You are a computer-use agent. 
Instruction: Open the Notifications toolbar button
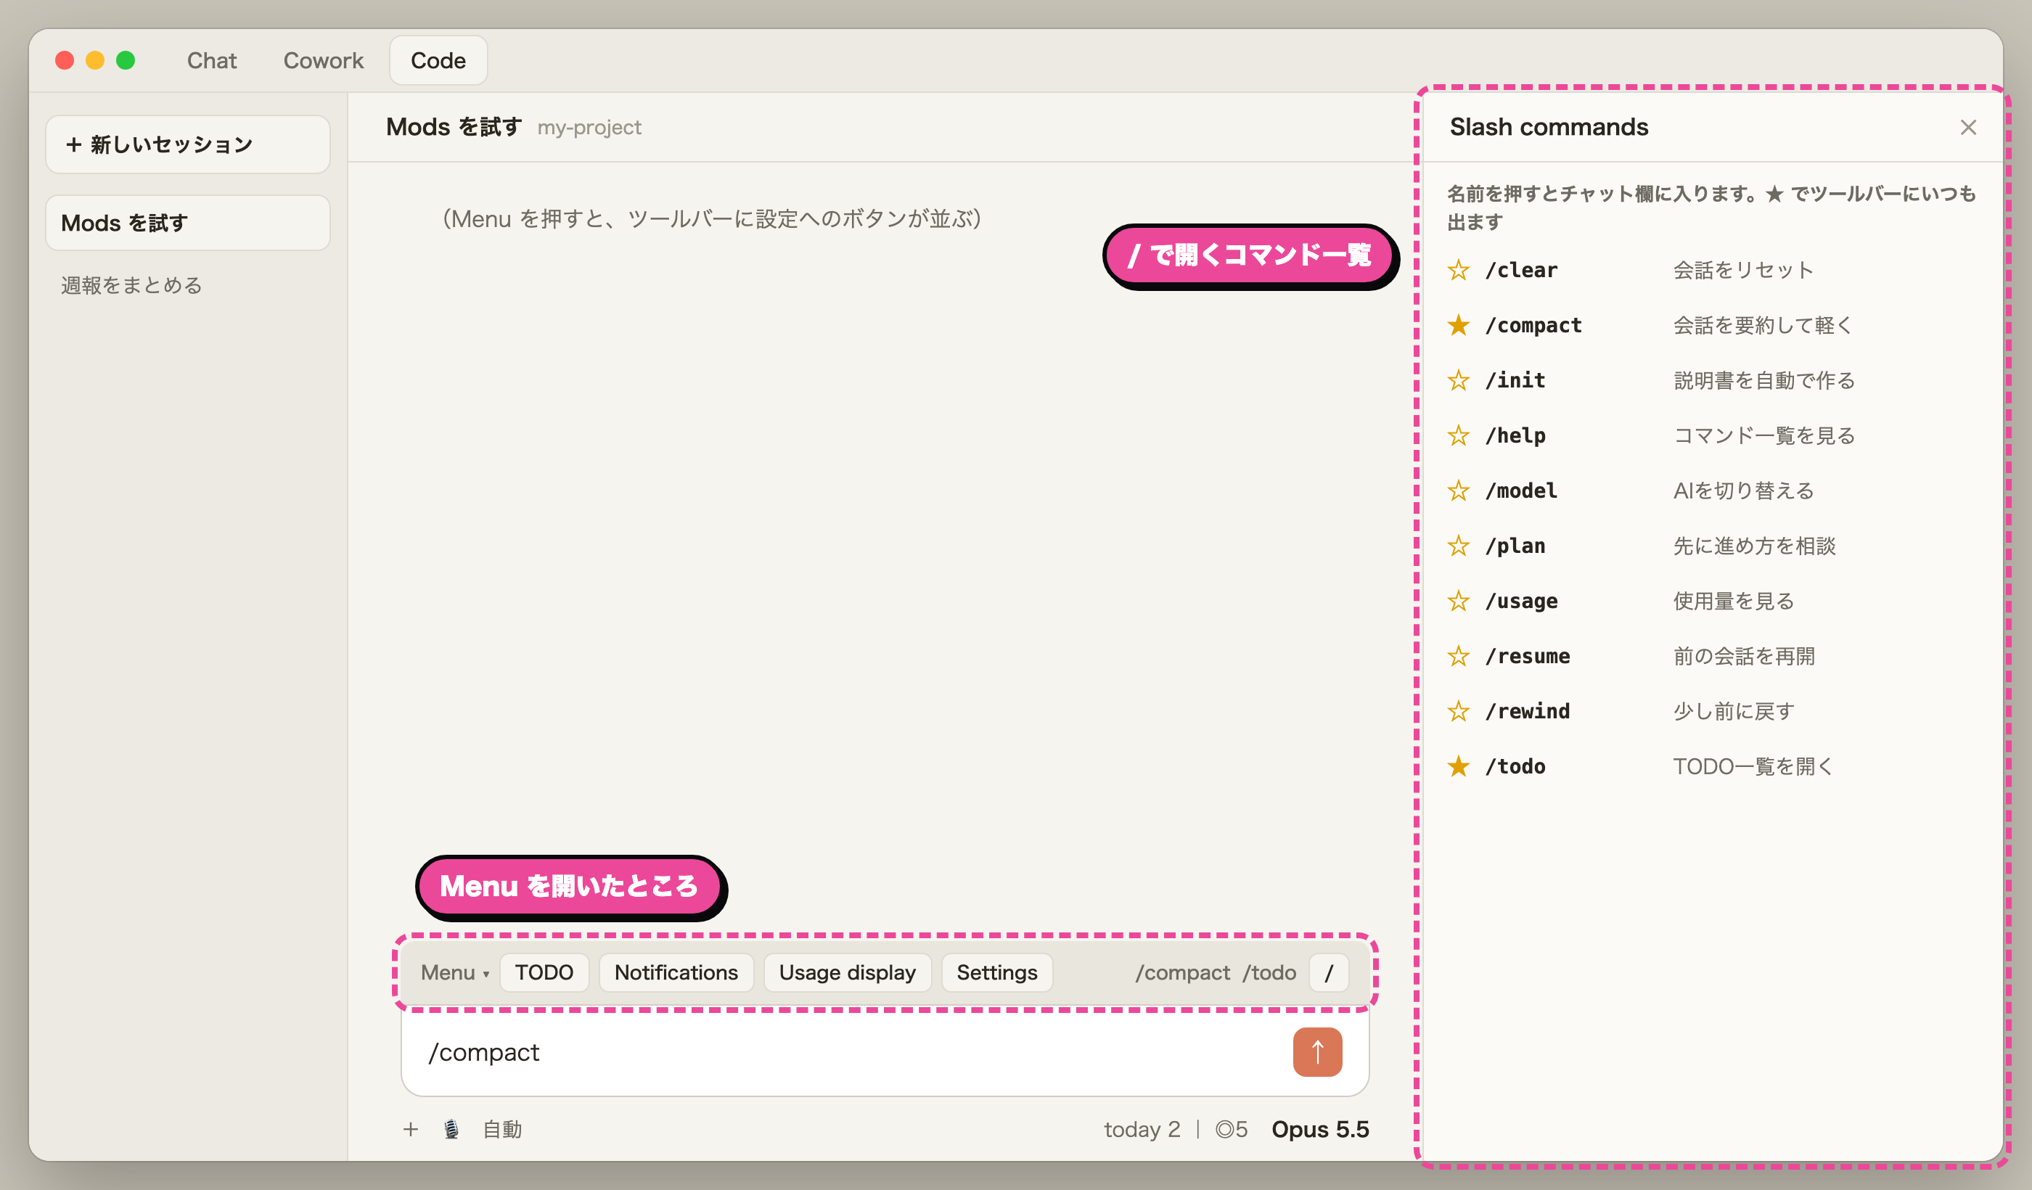coord(676,972)
